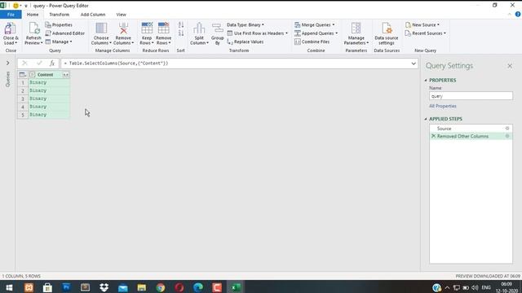Open query Properties
Image resolution: width=522 pixels, height=293 pixels.
point(59,25)
